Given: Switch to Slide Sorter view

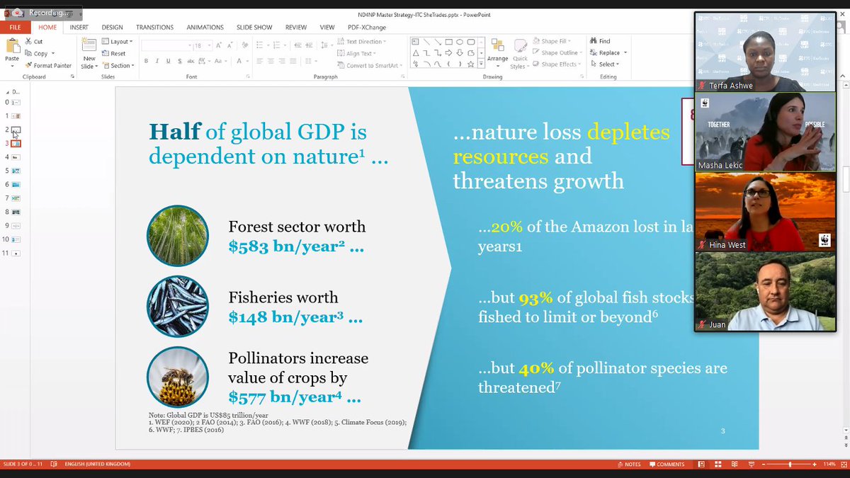Looking at the screenshot, I should (718, 465).
